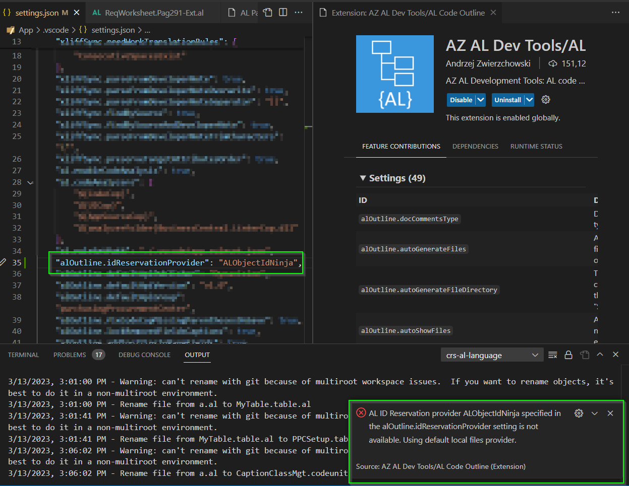The width and height of the screenshot is (629, 486).
Task: Dismiss the AL ID Reservation error notification
Action: tap(610, 413)
